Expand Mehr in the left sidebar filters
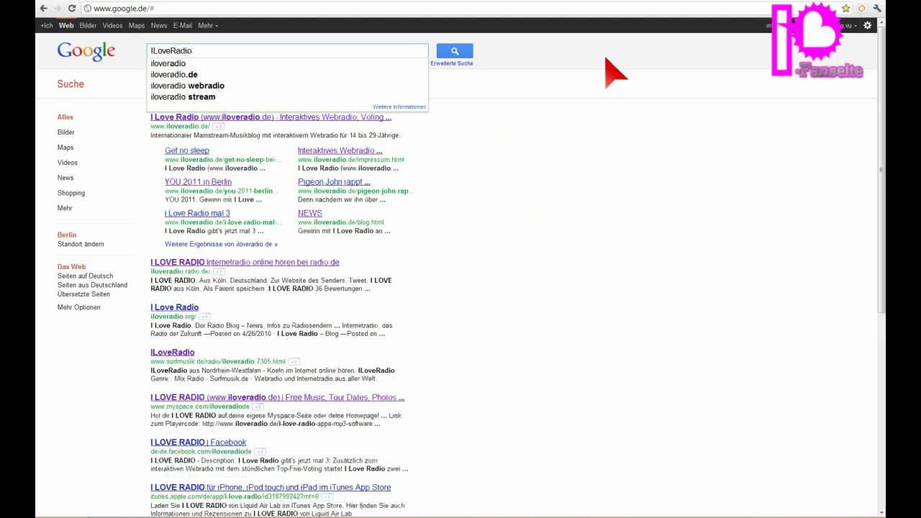Image resolution: width=921 pixels, height=518 pixels. tap(65, 208)
